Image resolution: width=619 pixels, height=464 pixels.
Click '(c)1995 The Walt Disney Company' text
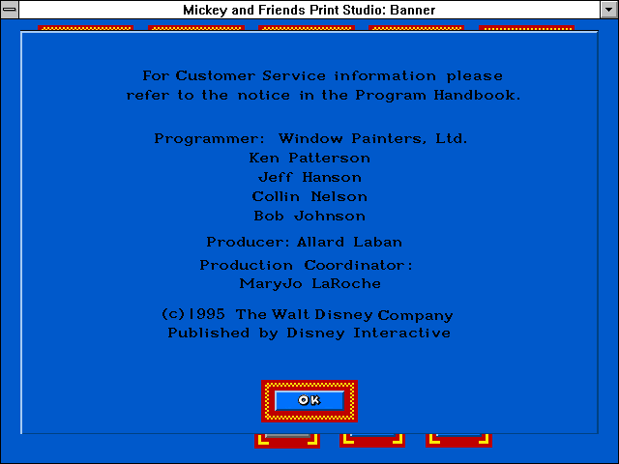[x=308, y=315]
